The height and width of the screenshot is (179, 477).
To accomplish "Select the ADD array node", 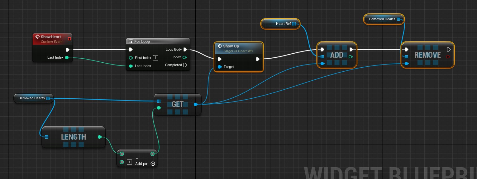I will 336,55.
